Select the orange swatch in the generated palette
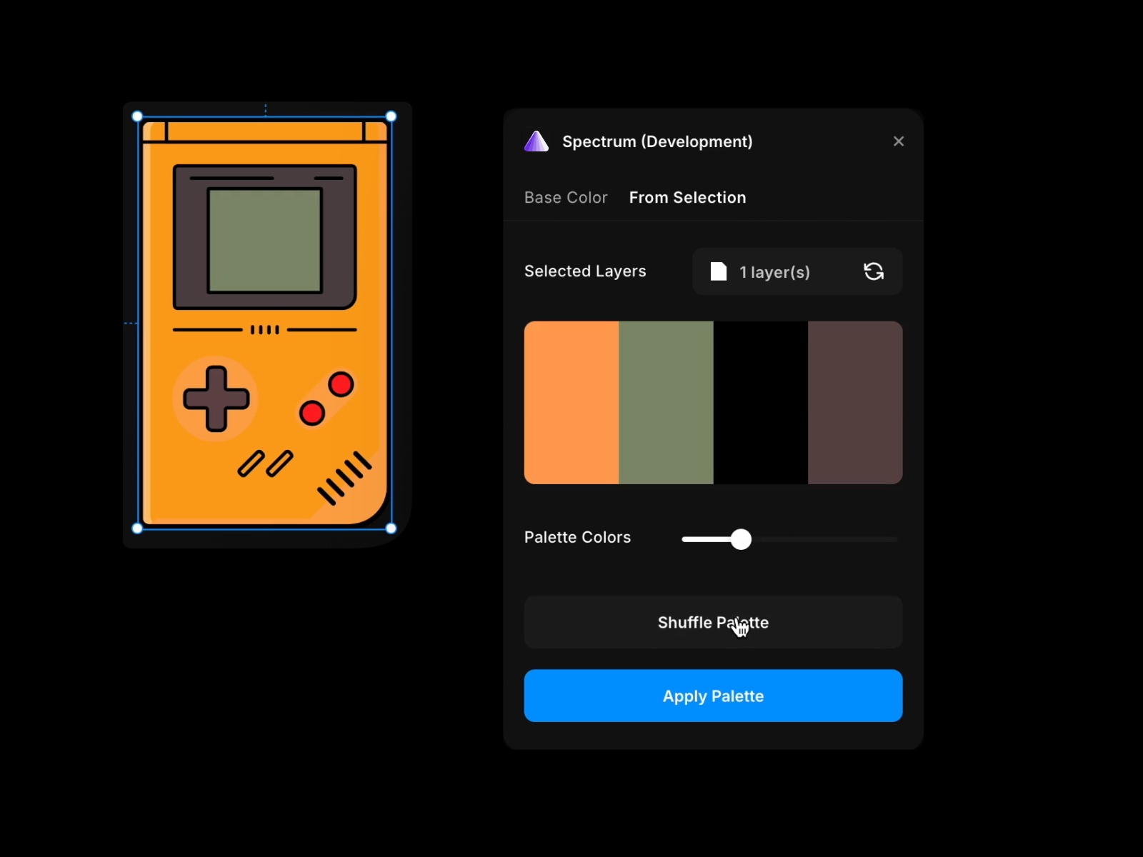The width and height of the screenshot is (1143, 857). pos(571,402)
